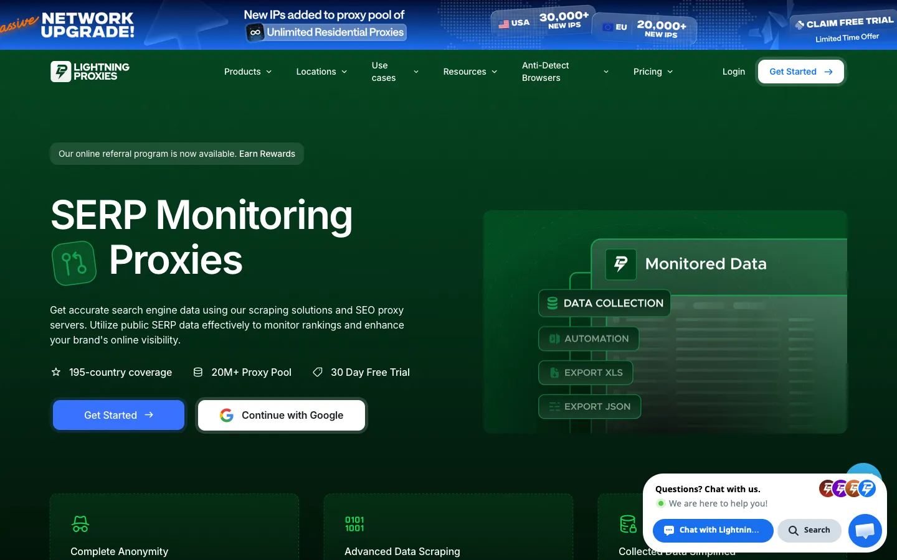Viewport: 897px width, 560px height.
Task: Click the EU 20,000+ new IPs badge
Action: tap(644, 28)
